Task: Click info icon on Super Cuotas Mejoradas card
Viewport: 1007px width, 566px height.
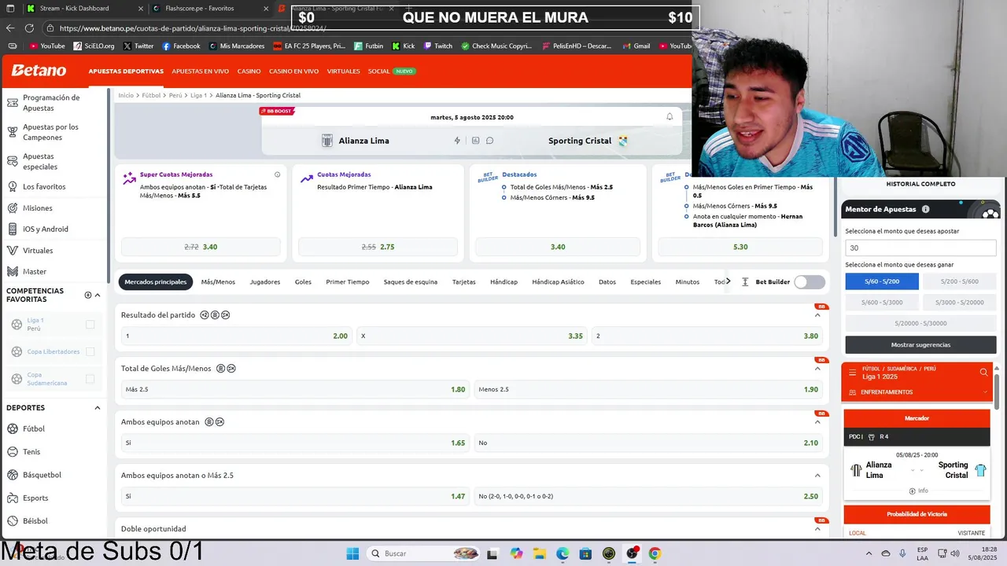Action: point(277,175)
